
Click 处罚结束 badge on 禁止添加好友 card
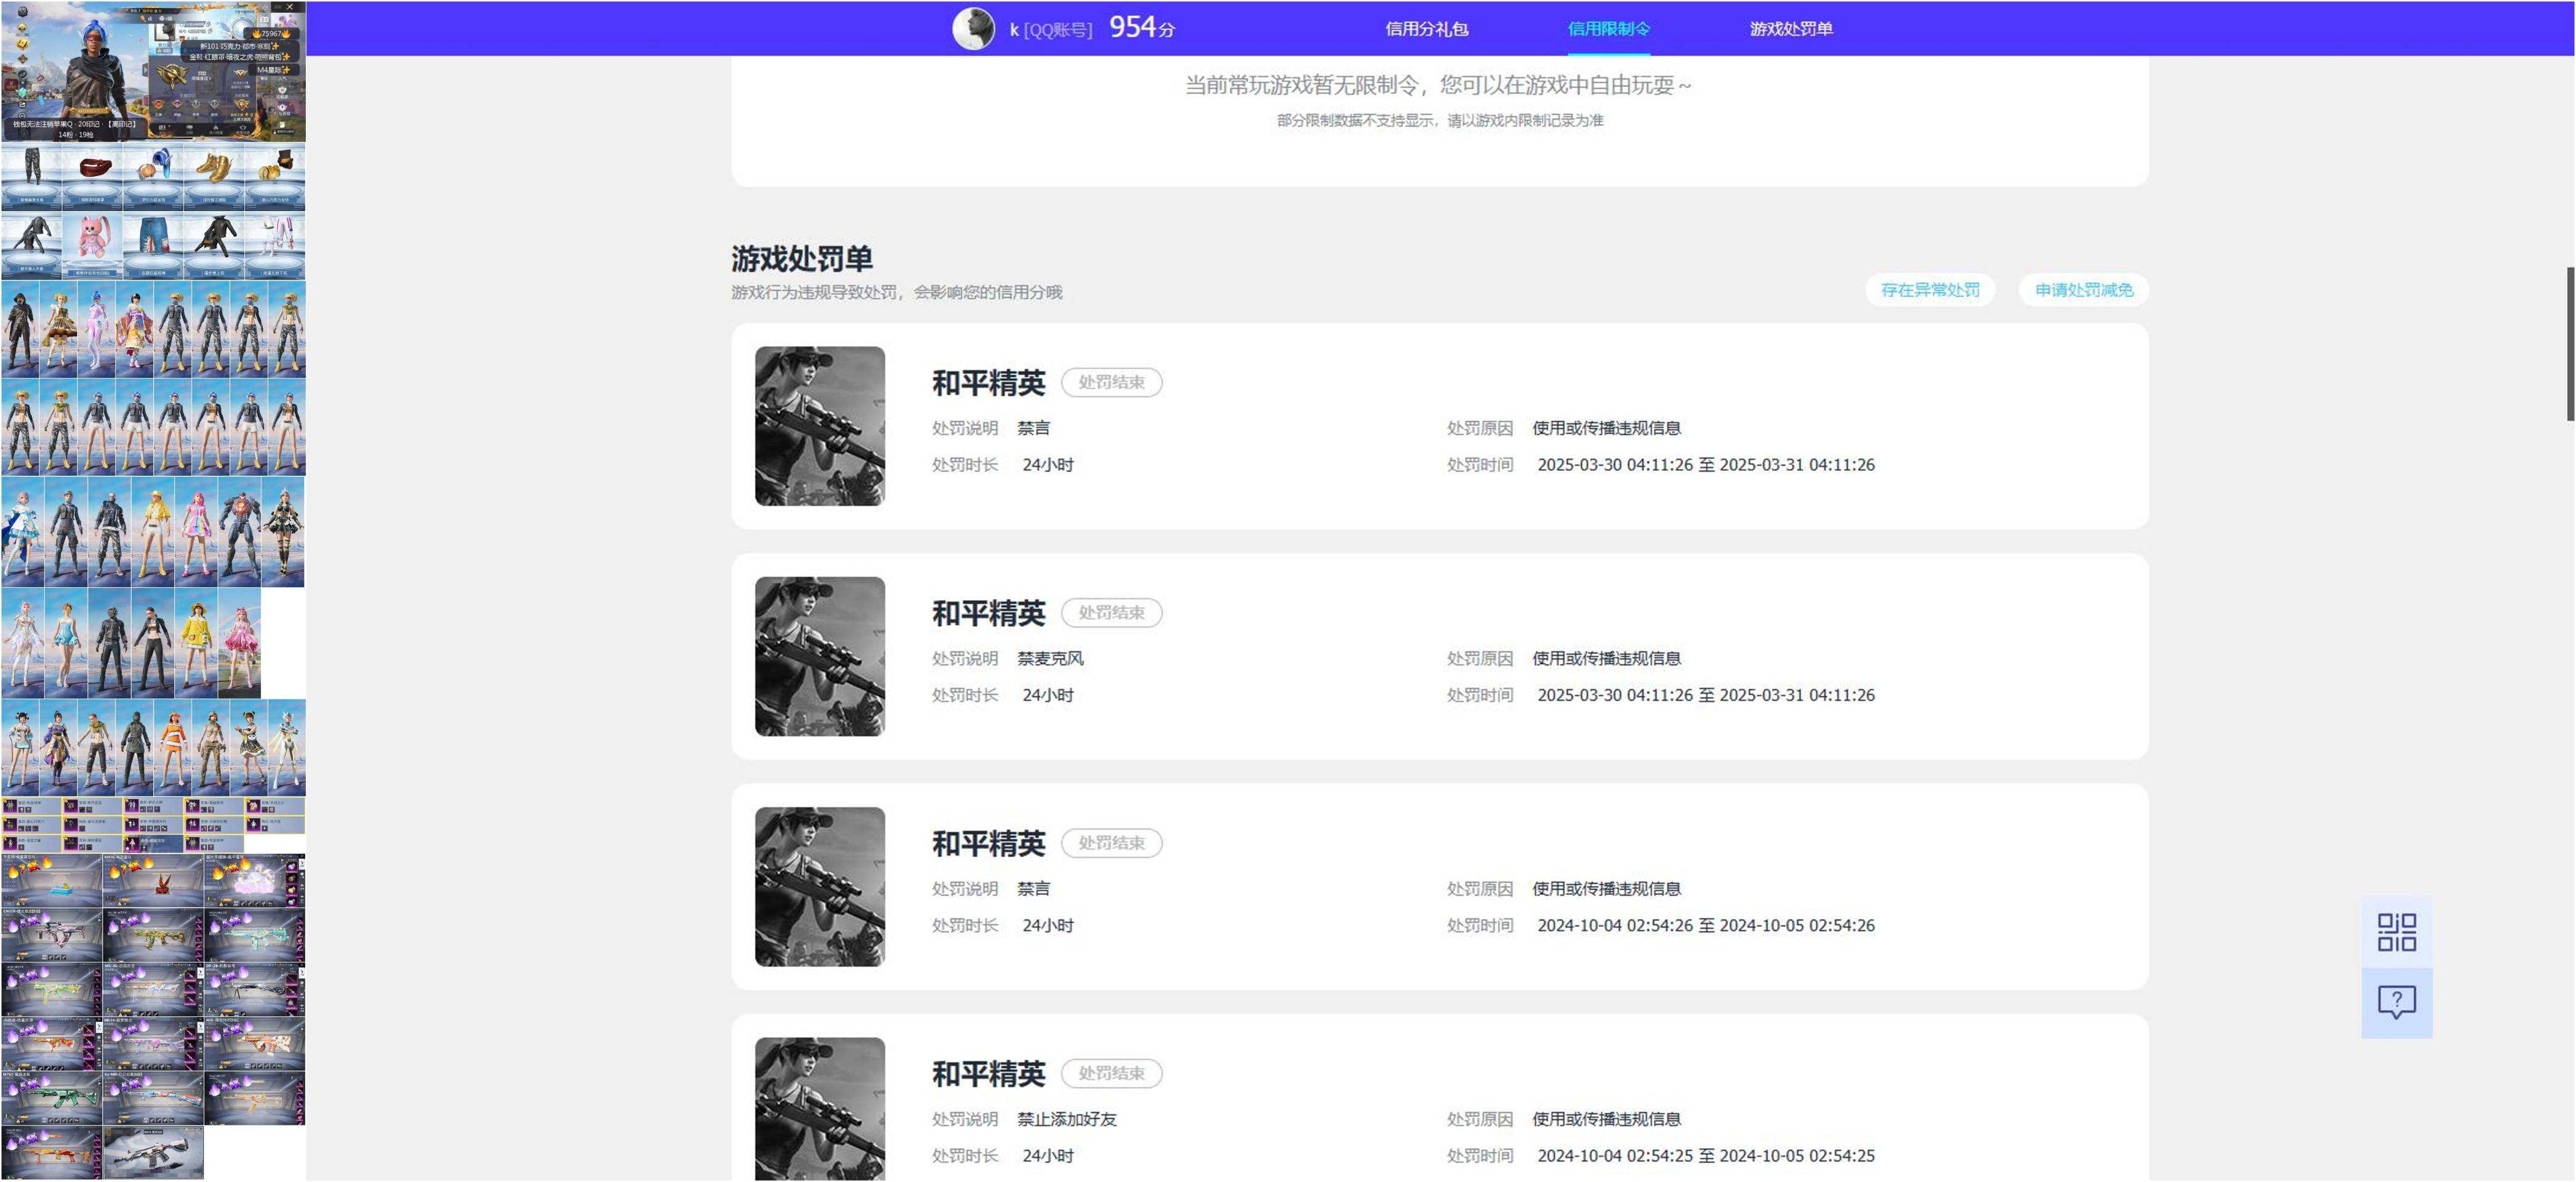[1111, 1073]
